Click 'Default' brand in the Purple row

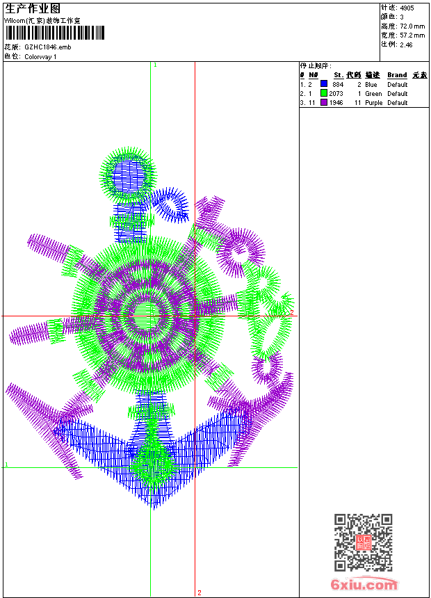point(398,103)
